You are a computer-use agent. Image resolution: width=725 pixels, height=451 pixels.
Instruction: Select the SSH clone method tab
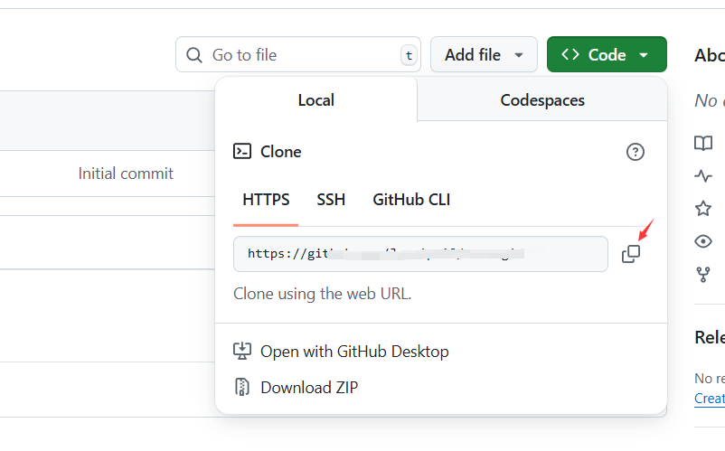331,200
